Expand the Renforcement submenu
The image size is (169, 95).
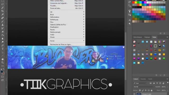67,32
